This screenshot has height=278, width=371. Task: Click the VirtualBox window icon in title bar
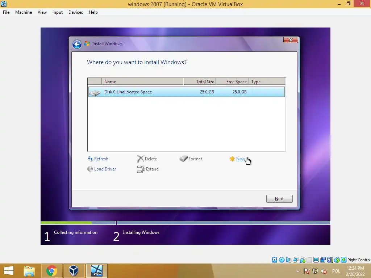(4, 4)
